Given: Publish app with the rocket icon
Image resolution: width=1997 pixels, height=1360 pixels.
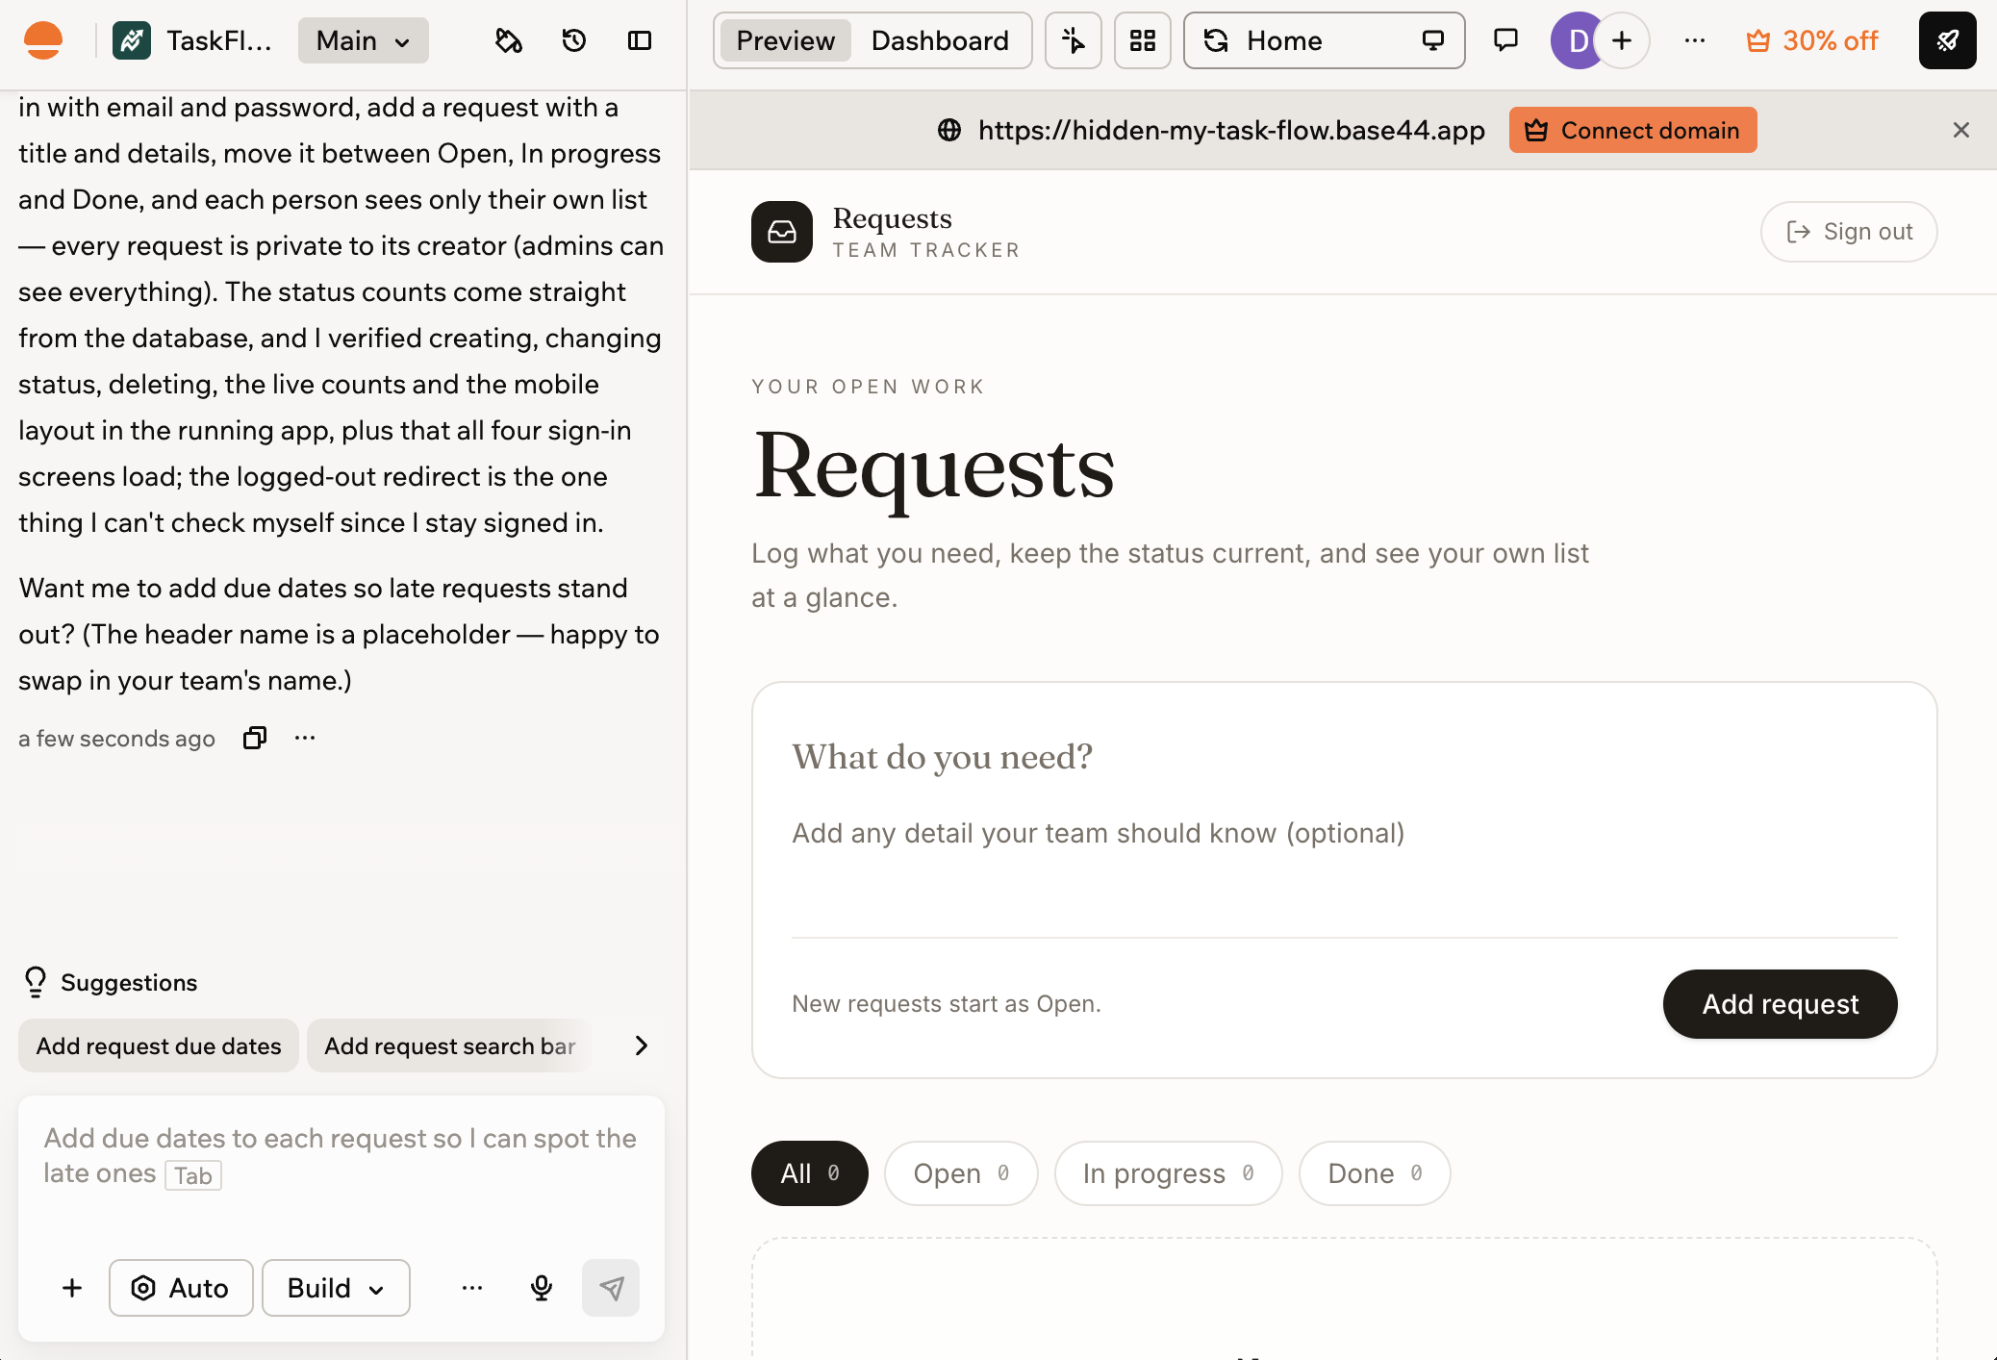Looking at the screenshot, I should point(1947,40).
